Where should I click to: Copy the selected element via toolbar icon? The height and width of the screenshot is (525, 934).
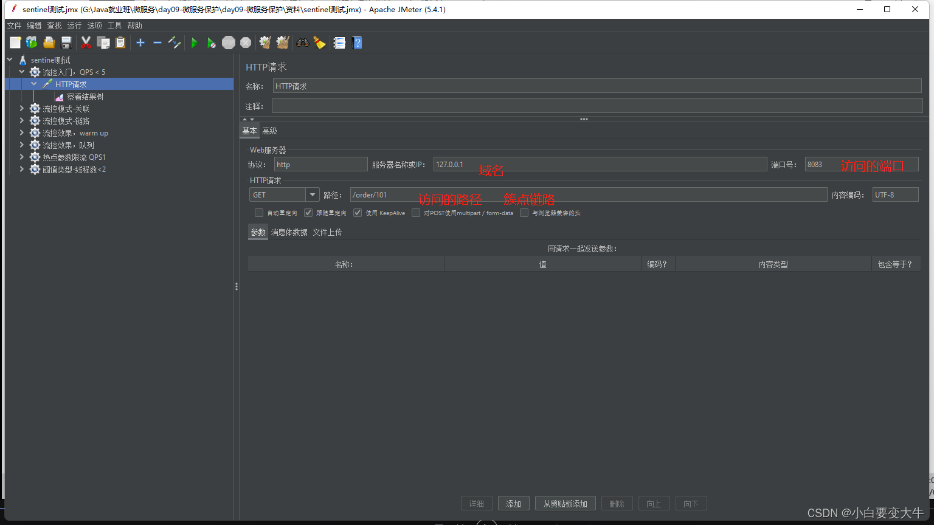click(x=103, y=43)
